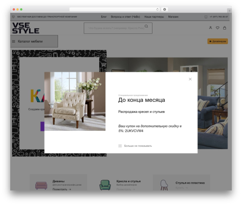Click "Купить" under Стулья из пластика
This screenshot has height=205, width=242.
pyautogui.click(x=181, y=188)
